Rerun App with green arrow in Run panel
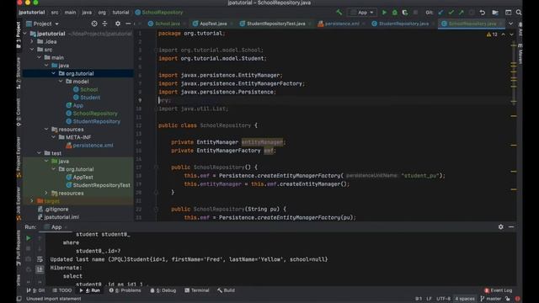This screenshot has height=303, width=539. 29,237
